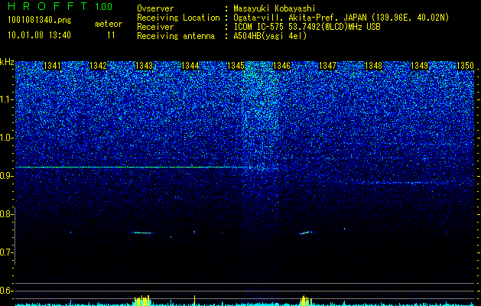Click the Receiver label

coord(155,27)
